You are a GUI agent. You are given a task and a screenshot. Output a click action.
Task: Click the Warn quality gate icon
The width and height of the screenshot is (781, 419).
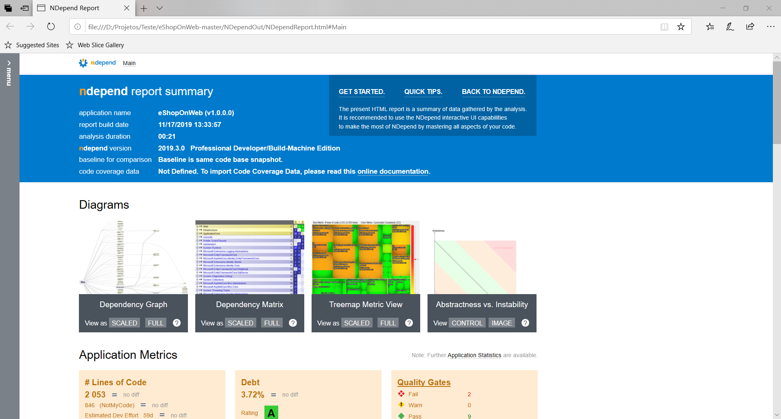click(401, 405)
